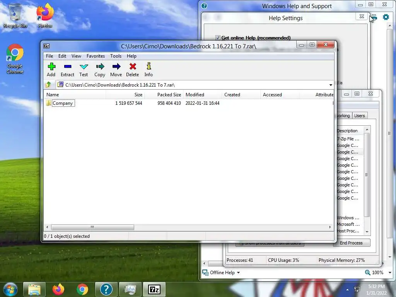Select the Company folder name
Viewport: 396px width, 297px height.
pyautogui.click(x=63, y=103)
